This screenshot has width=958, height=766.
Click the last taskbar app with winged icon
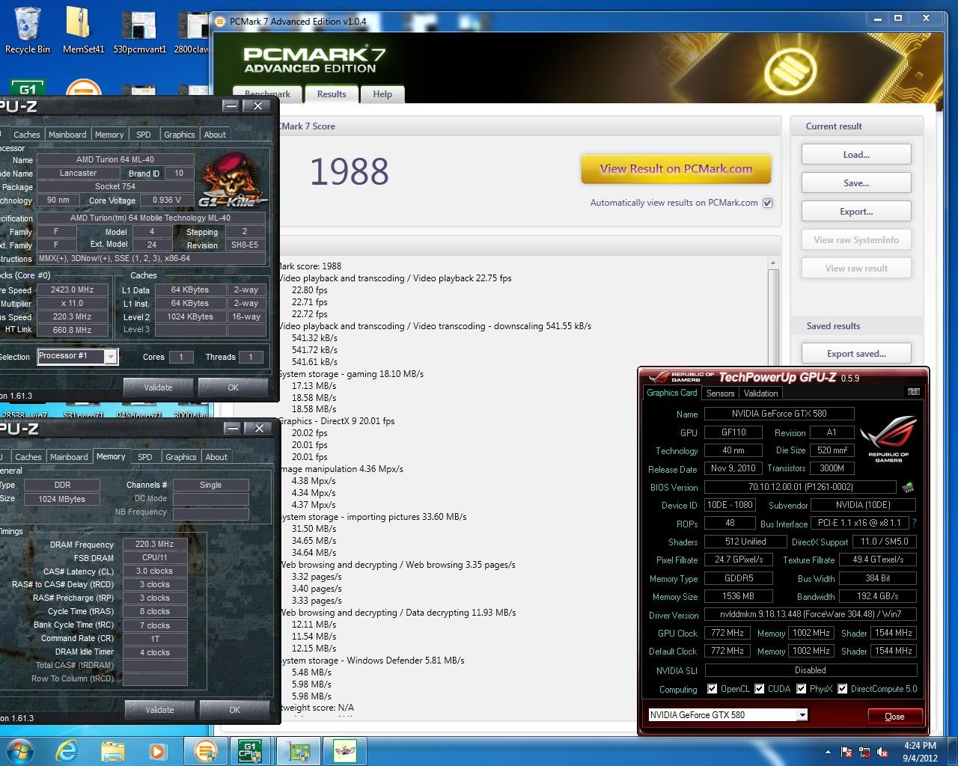click(345, 750)
